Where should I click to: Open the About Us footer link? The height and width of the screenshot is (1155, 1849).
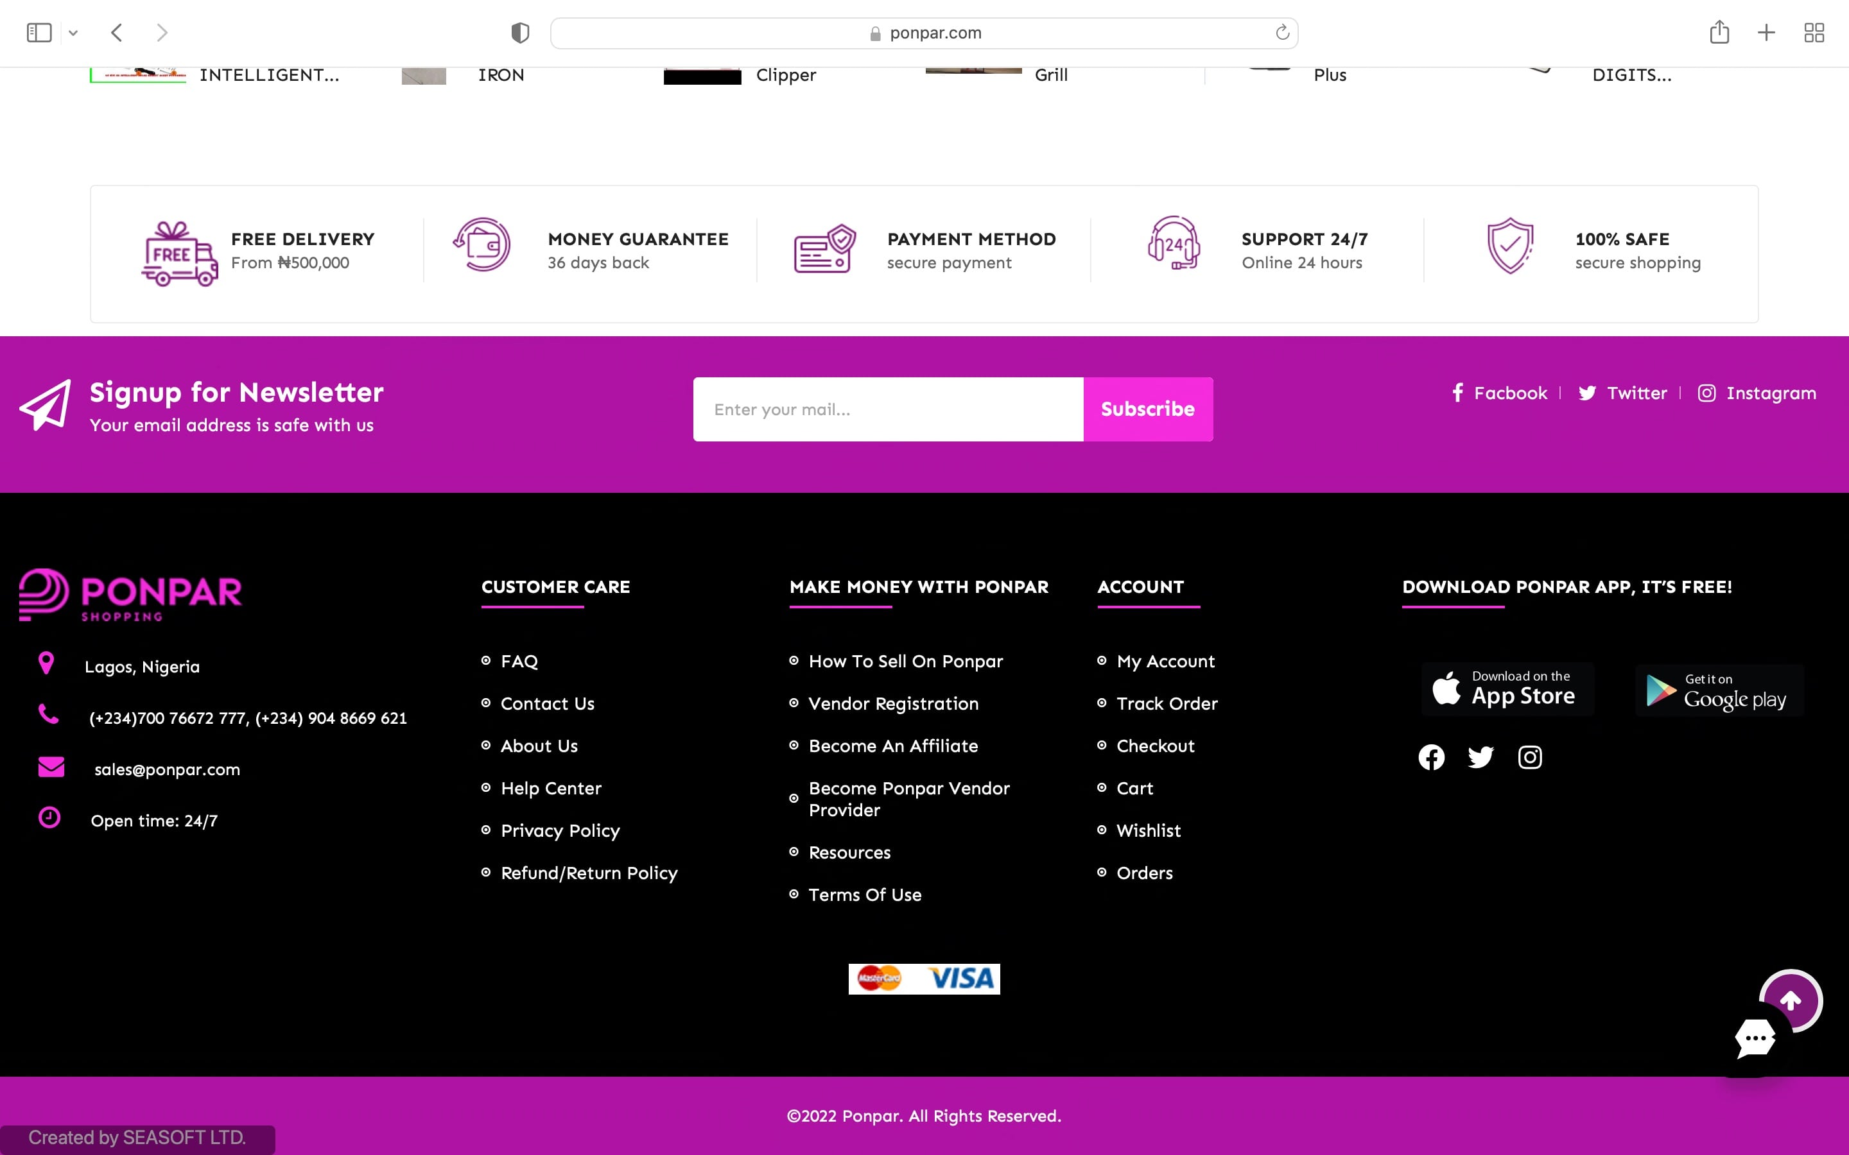click(x=539, y=746)
